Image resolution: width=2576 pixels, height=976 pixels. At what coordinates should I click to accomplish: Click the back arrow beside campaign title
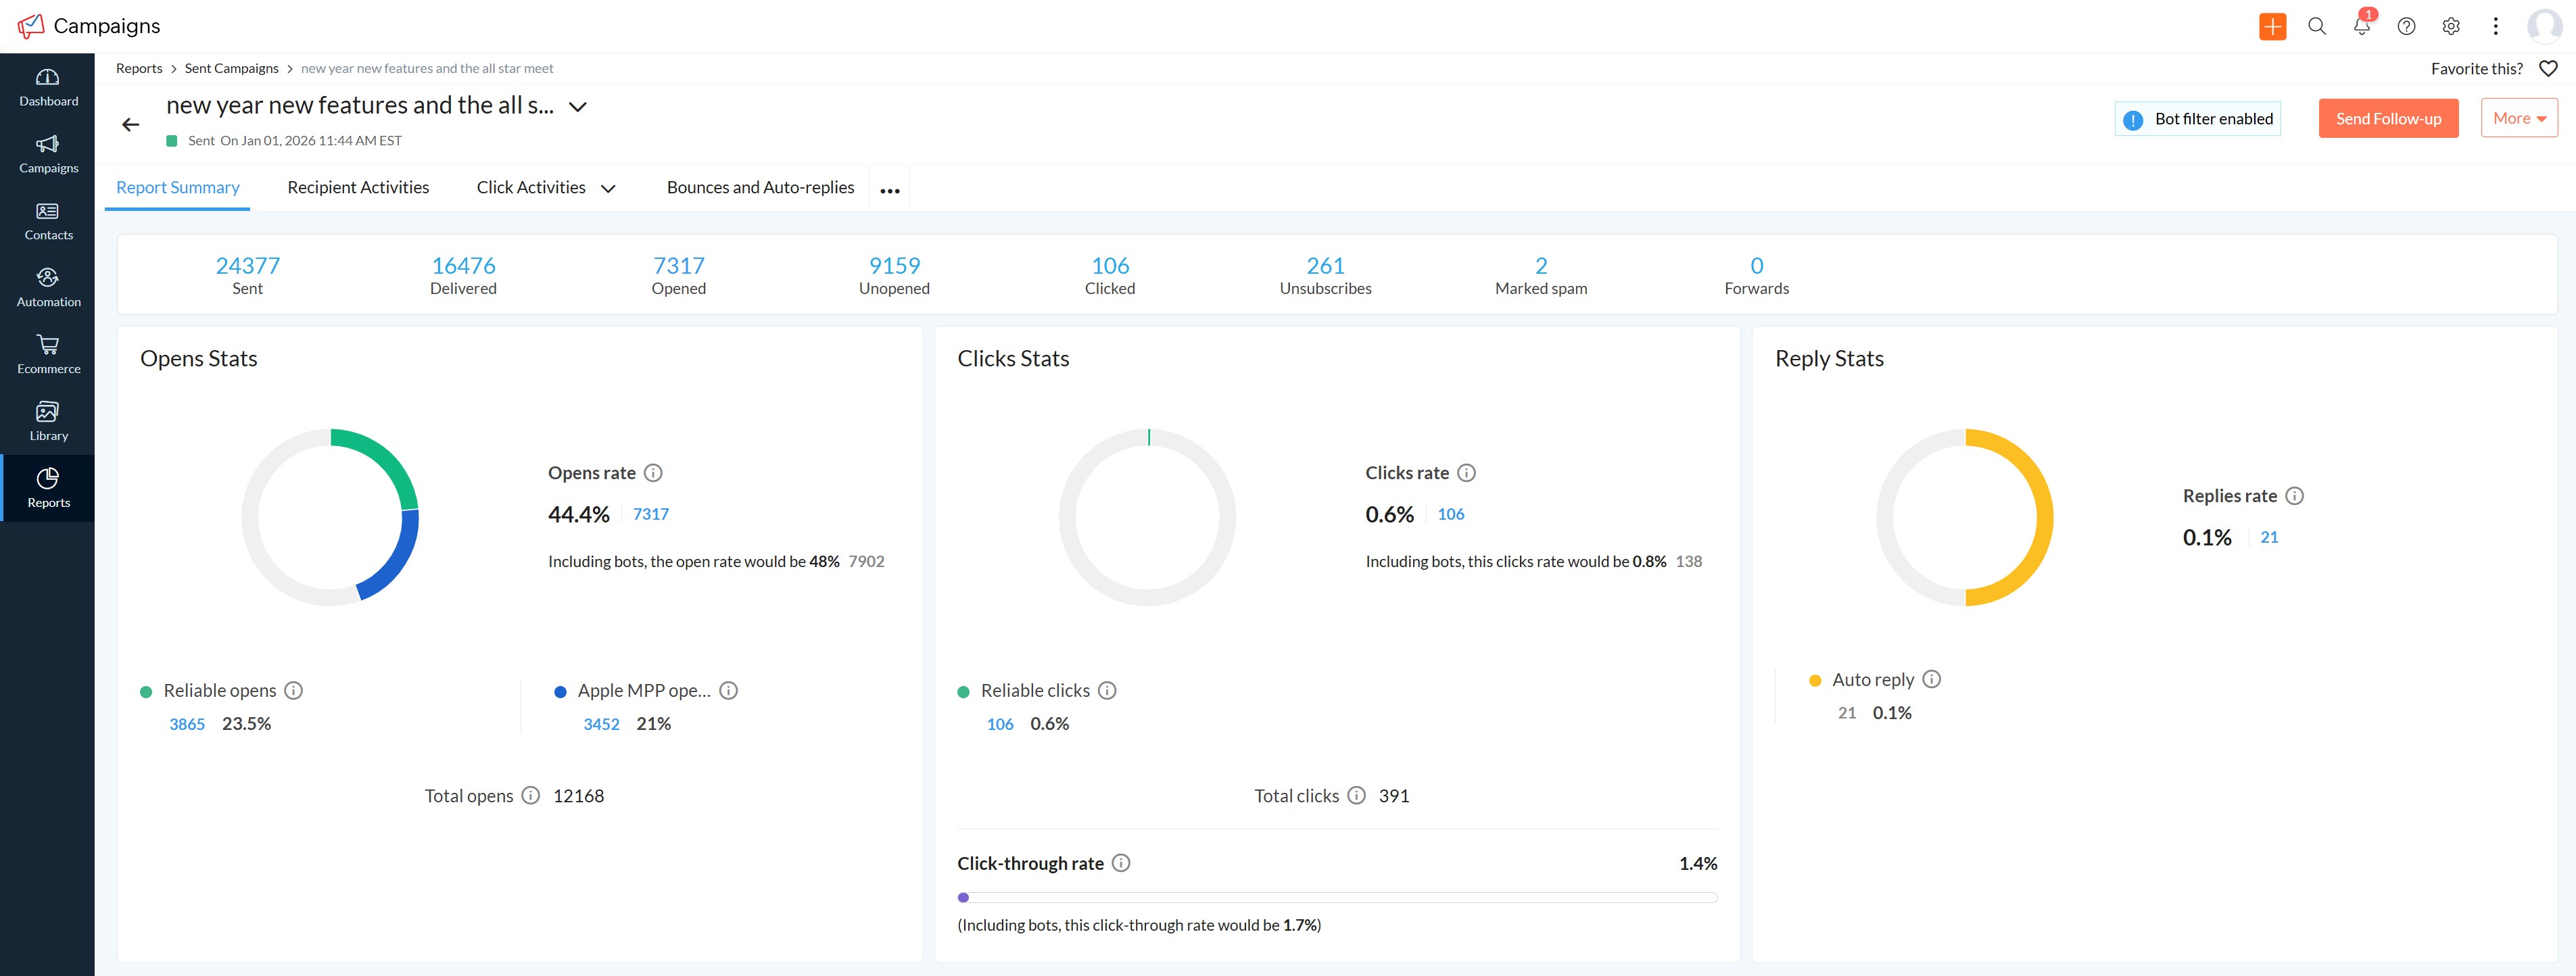(x=130, y=124)
